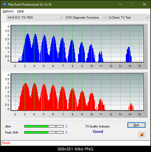Click the window title 'PlexTools Professional XL V3.16'
The image size is (151, 152).
30,5
